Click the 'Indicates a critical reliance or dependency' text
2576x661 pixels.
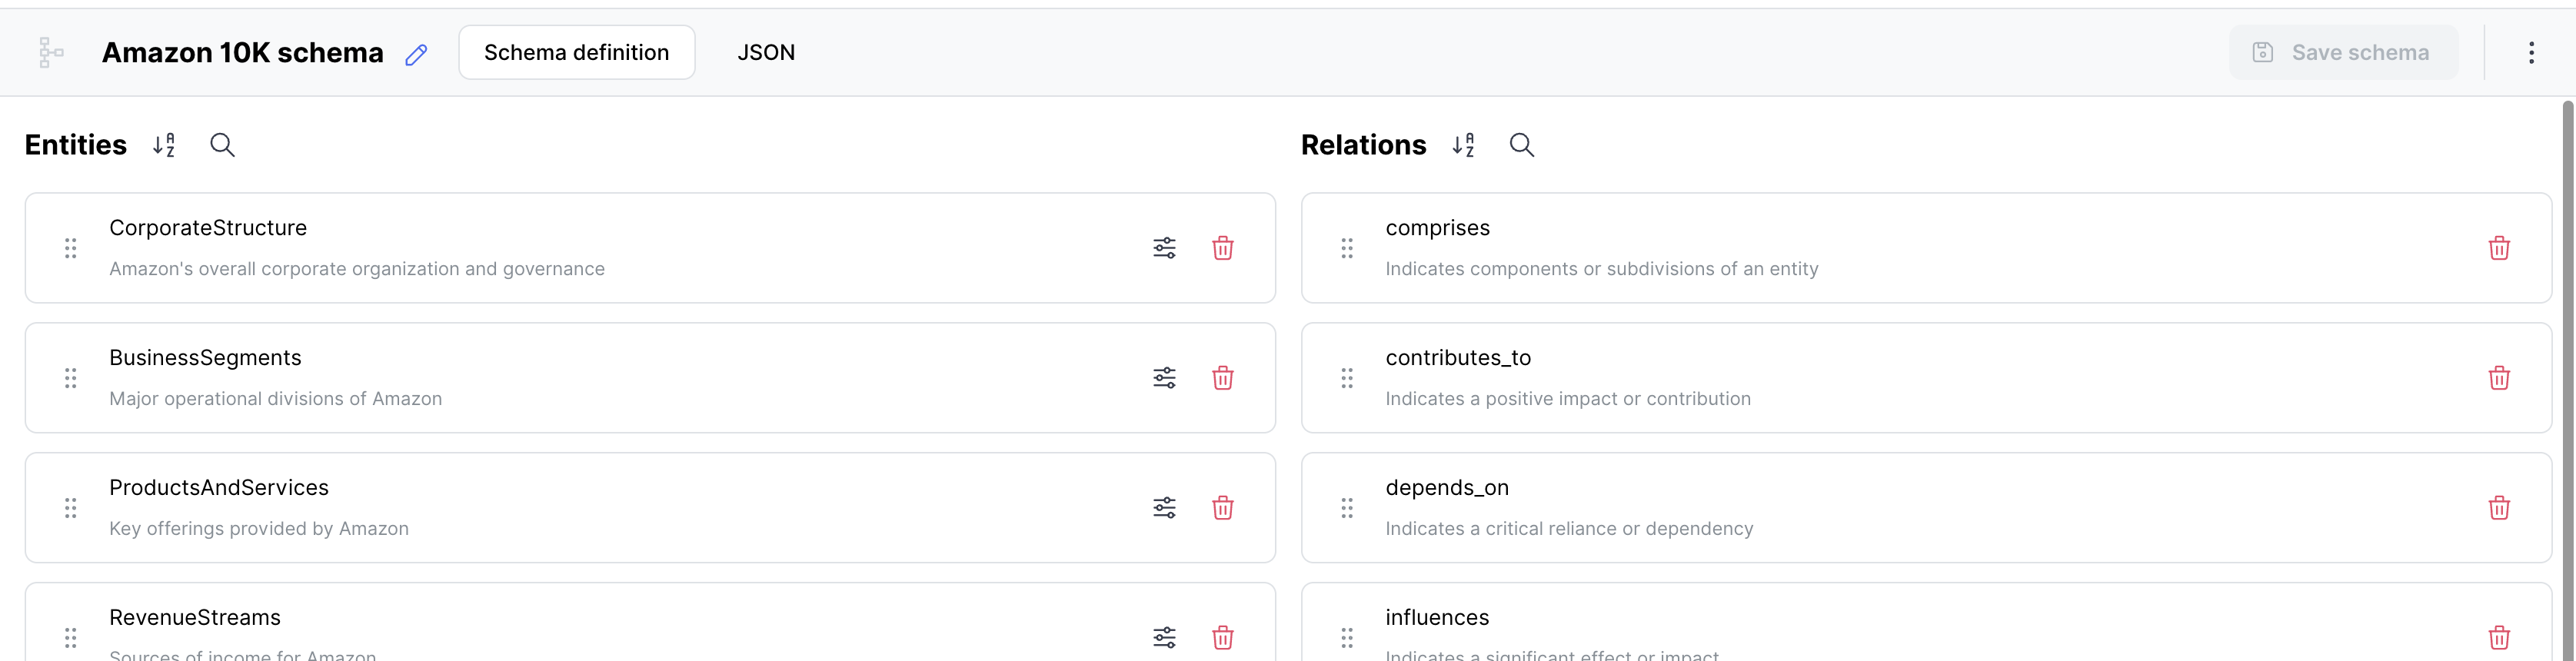1569,529
